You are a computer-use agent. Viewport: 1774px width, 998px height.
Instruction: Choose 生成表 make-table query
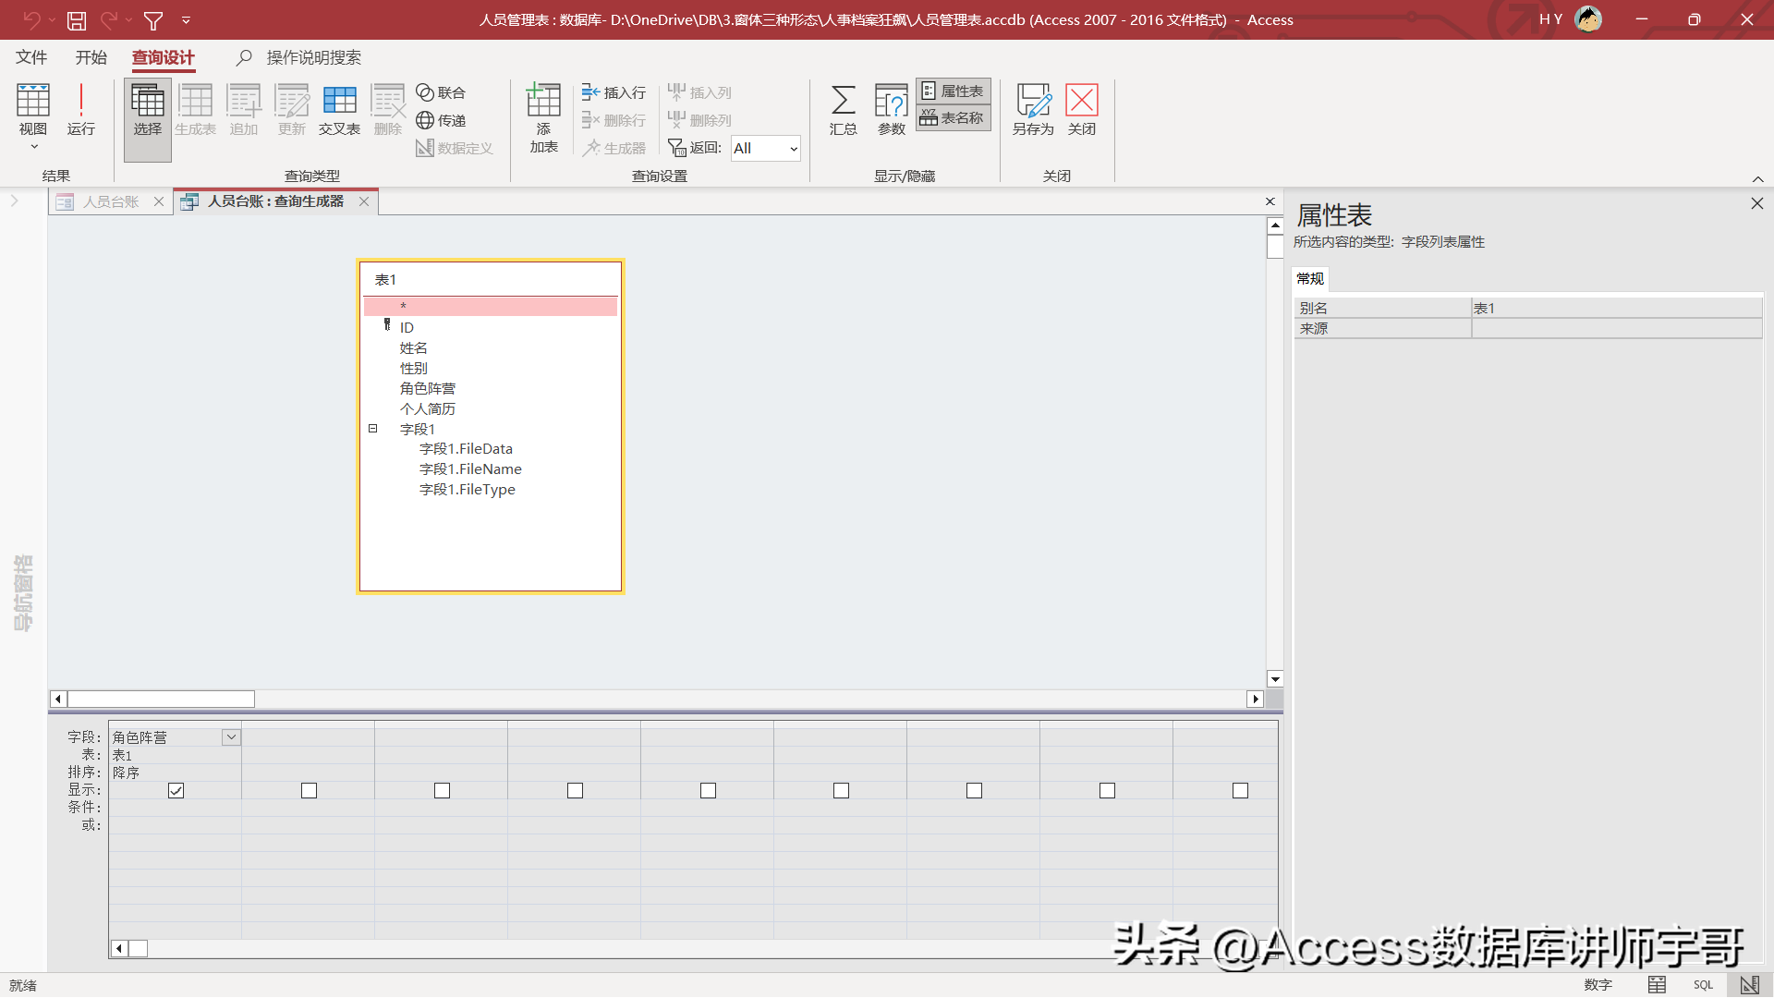(195, 109)
